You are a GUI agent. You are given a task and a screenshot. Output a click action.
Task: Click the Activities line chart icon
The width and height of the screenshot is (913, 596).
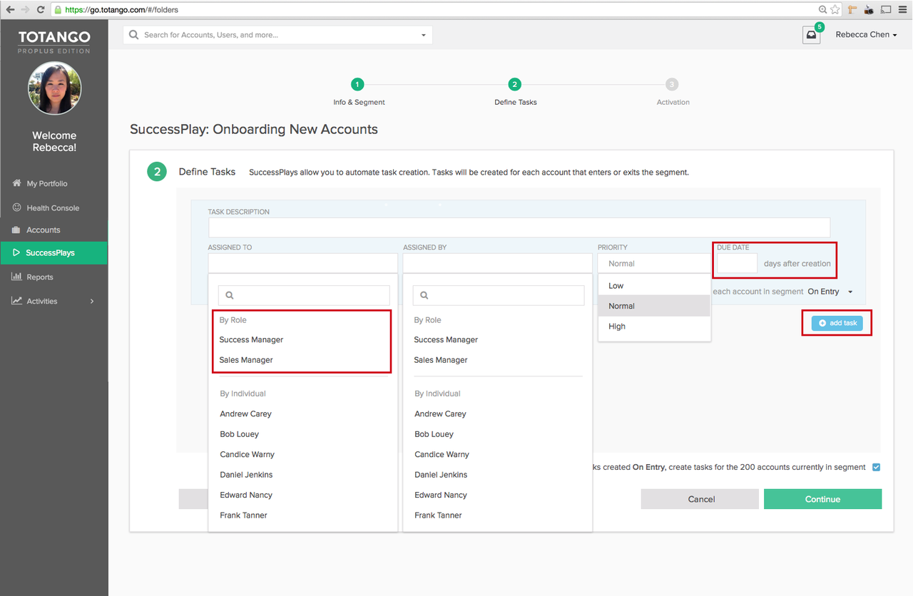[x=17, y=301]
